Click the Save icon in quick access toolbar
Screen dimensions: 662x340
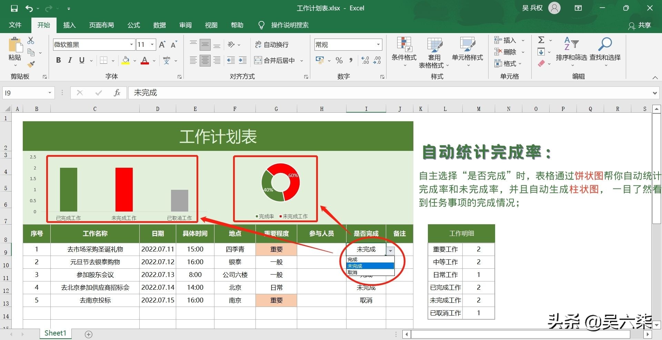point(14,8)
